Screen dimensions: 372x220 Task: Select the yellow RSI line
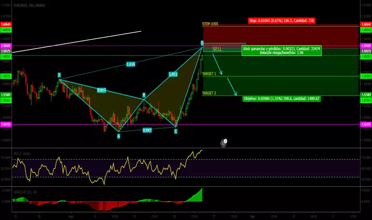[107, 168]
